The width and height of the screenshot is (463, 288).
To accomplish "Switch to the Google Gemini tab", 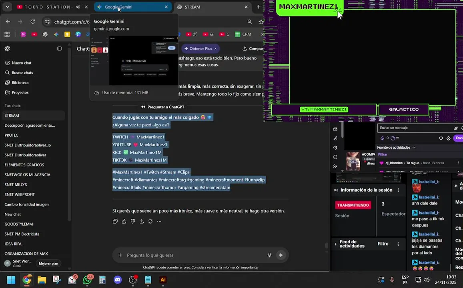I will (132, 7).
